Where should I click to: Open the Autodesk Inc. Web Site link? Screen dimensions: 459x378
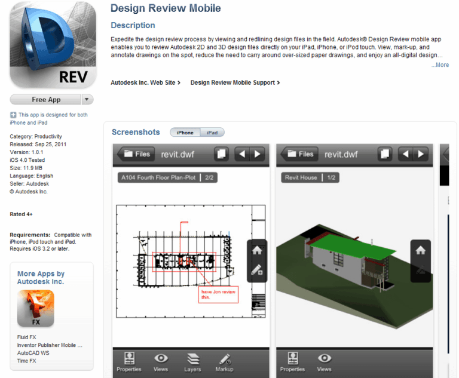coord(145,83)
